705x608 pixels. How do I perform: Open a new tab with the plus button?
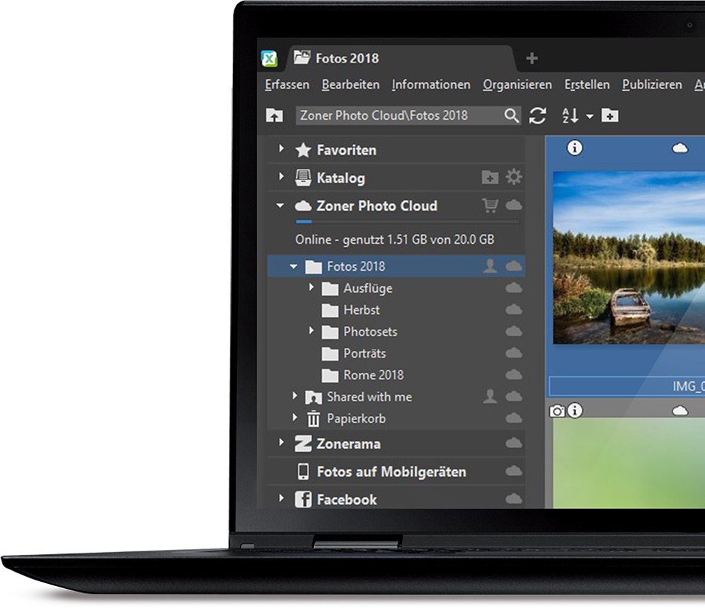[532, 58]
